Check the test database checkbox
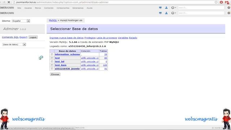 (x=52, y=58)
